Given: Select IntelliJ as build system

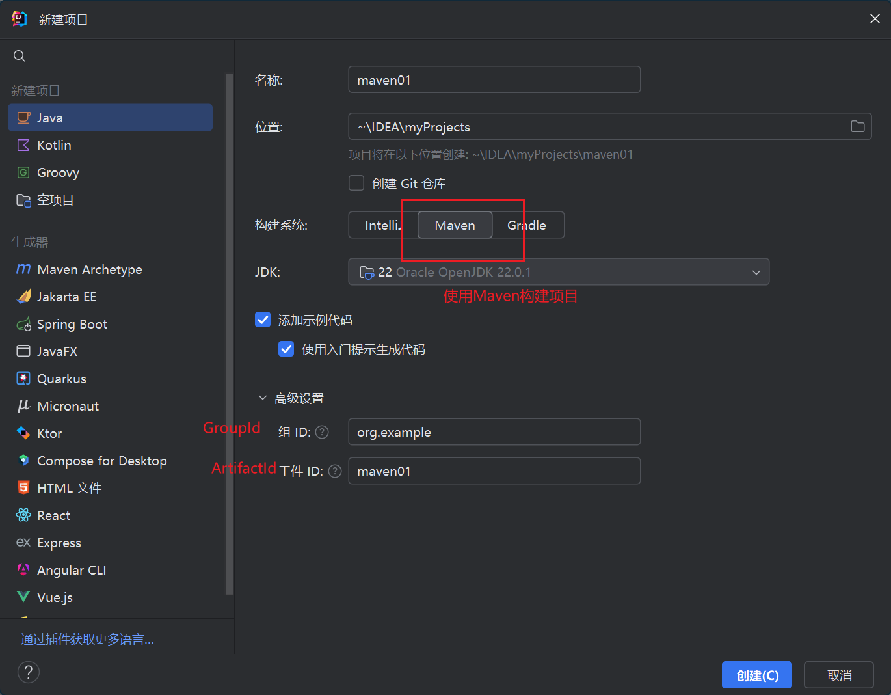Looking at the screenshot, I should pos(383,225).
